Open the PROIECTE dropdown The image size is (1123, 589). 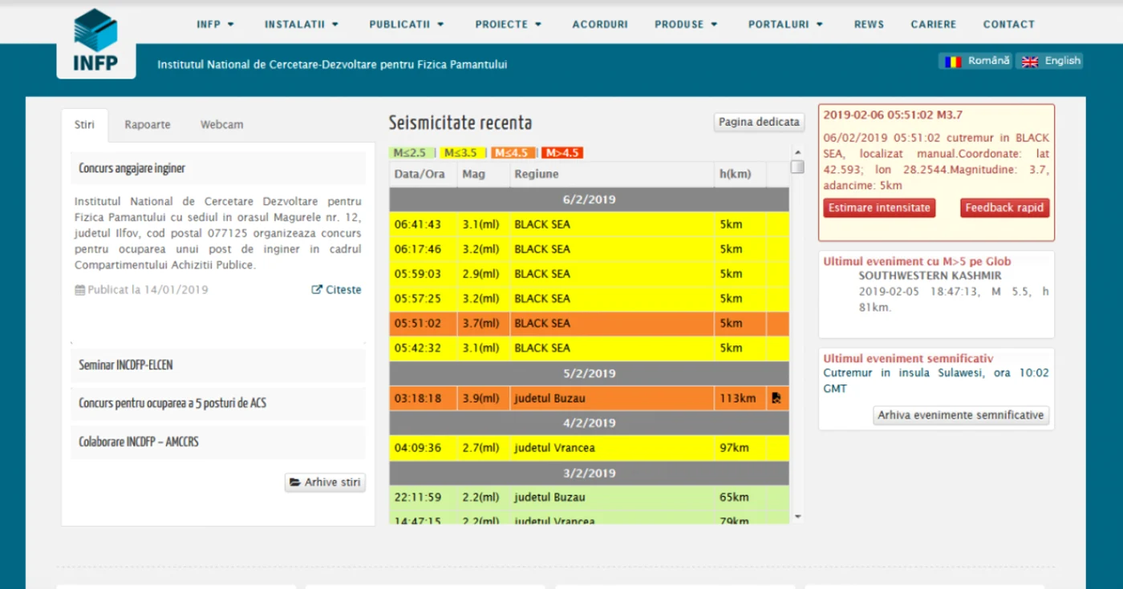[x=509, y=24]
